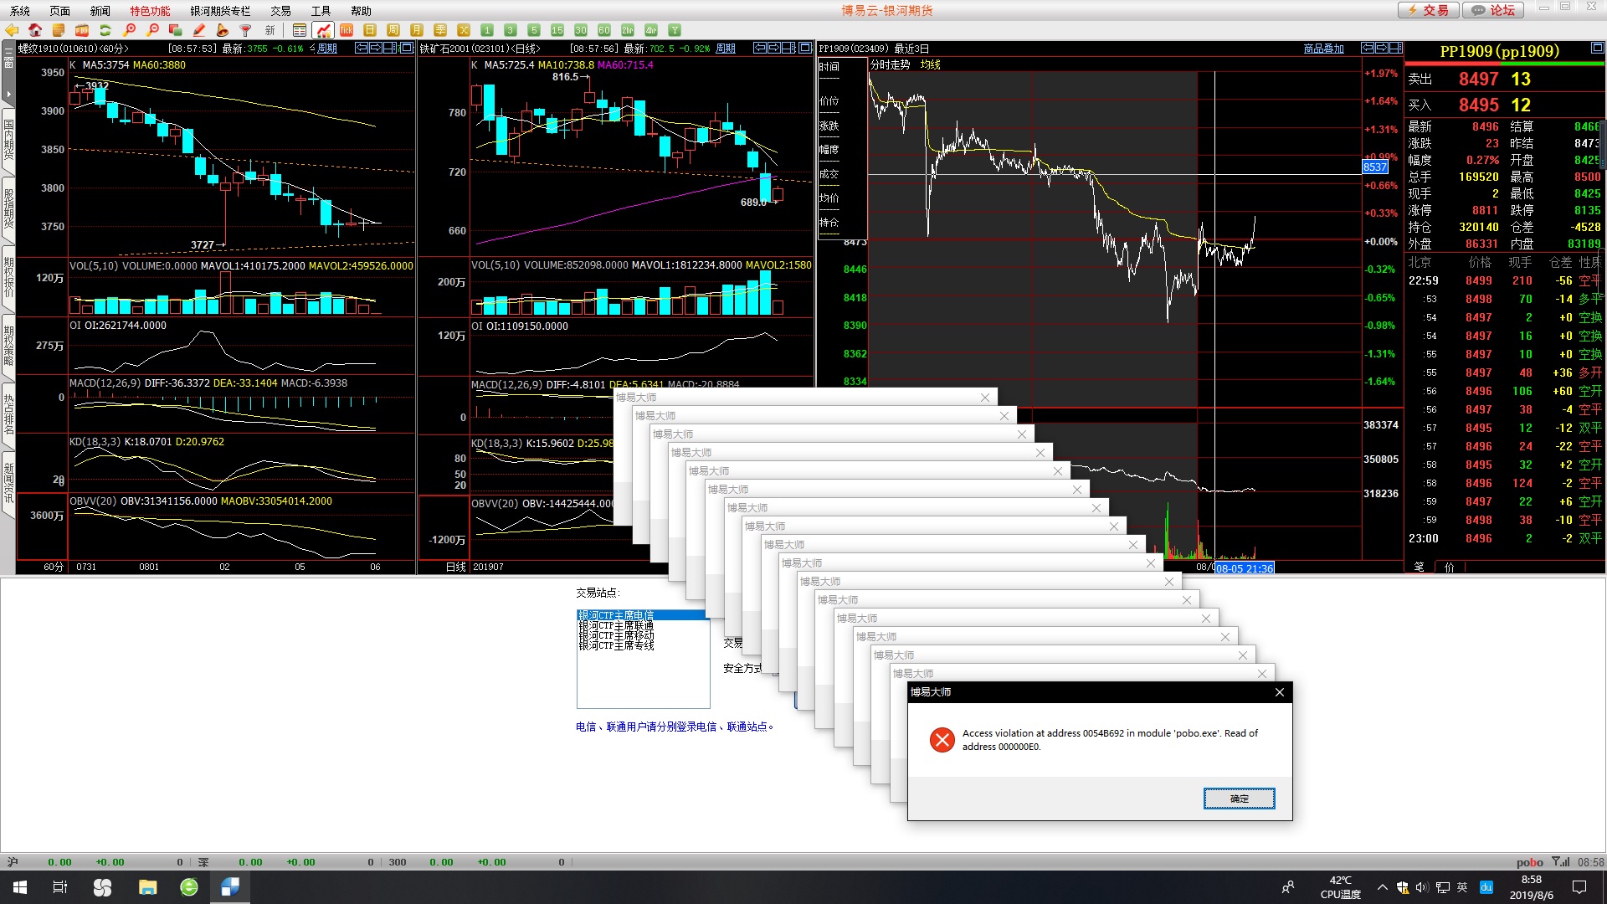Open 周期 dropdown on 螺纹1910 chart
This screenshot has height=904, width=1607.
coord(326,49)
